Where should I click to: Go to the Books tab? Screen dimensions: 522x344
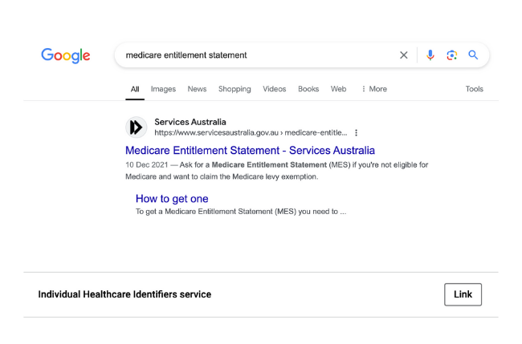[x=308, y=89]
